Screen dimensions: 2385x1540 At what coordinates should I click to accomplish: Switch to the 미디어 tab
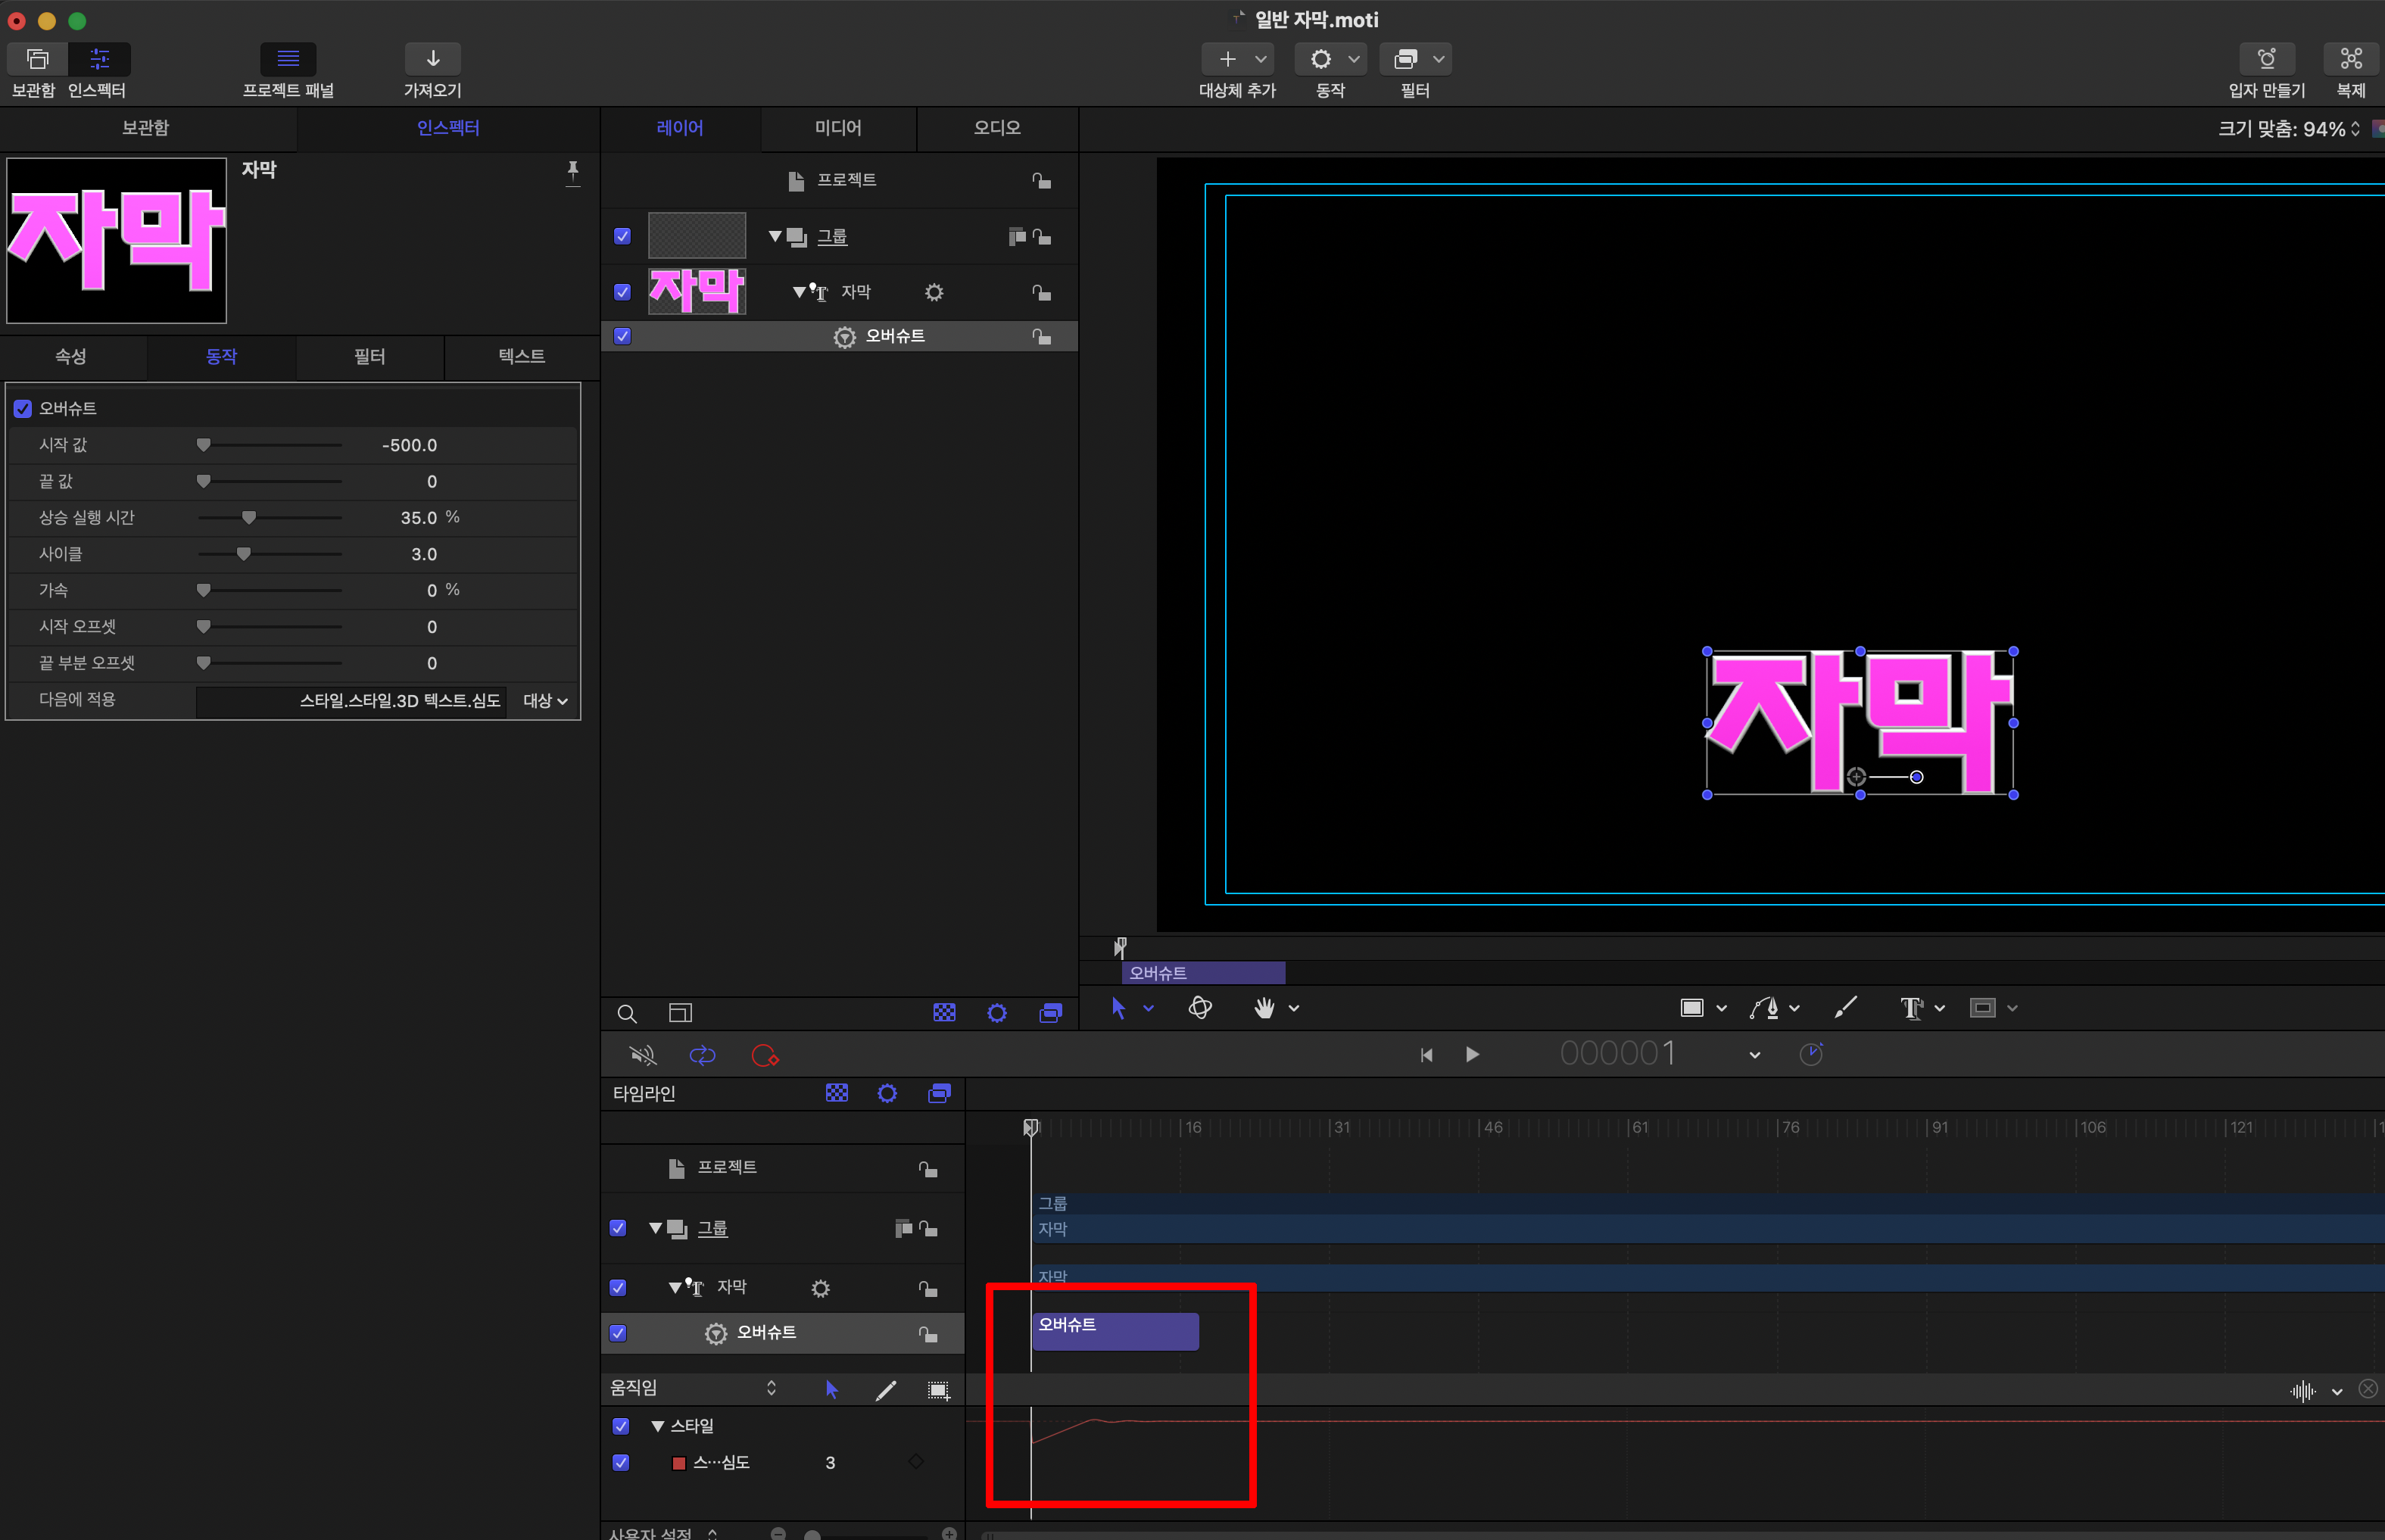tap(838, 128)
